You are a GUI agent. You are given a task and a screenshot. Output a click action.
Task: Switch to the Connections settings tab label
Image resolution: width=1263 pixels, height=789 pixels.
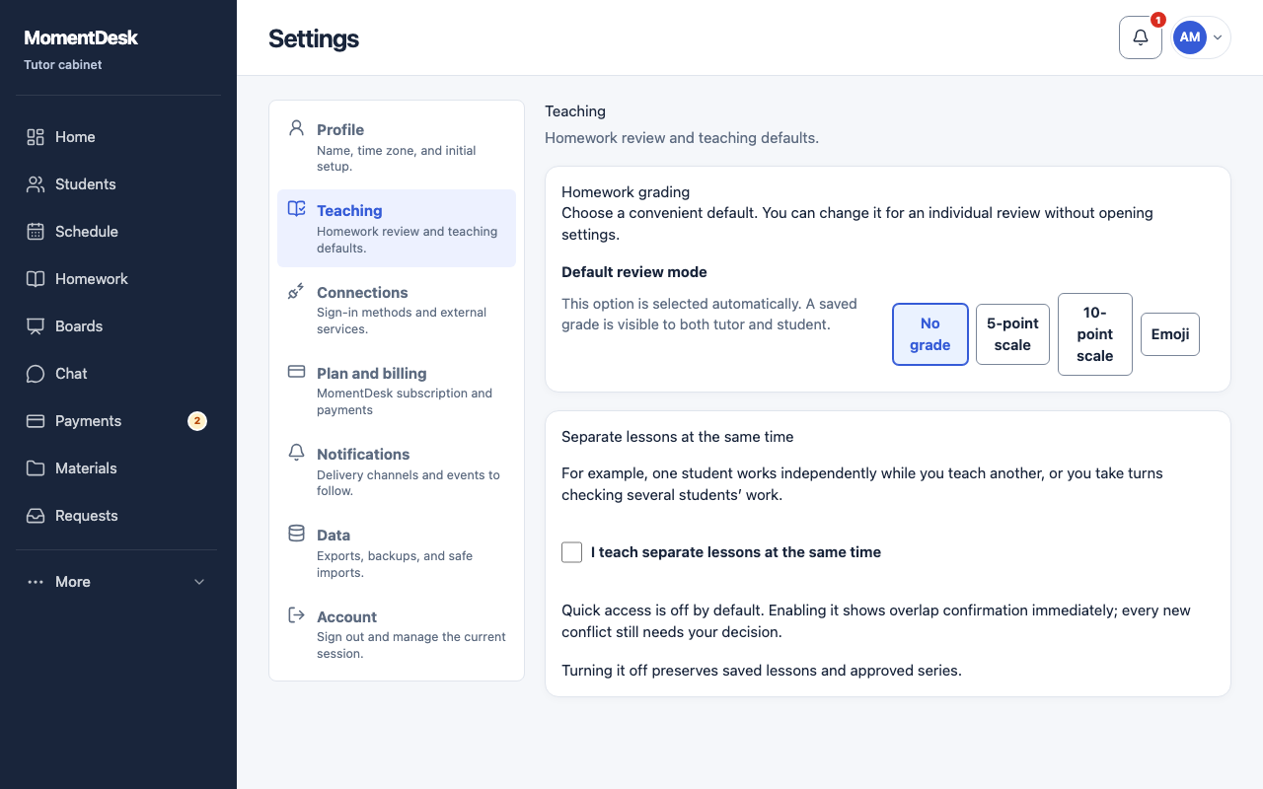click(362, 292)
